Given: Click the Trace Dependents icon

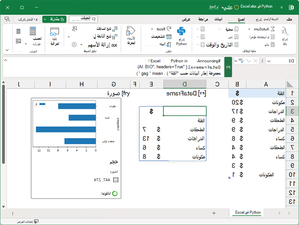Looking at the screenshot, I should click(115, 36).
